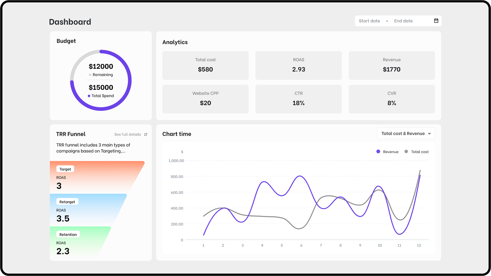This screenshot has height=276, width=491.
Task: Click the Chart time title
Action: tap(177, 134)
